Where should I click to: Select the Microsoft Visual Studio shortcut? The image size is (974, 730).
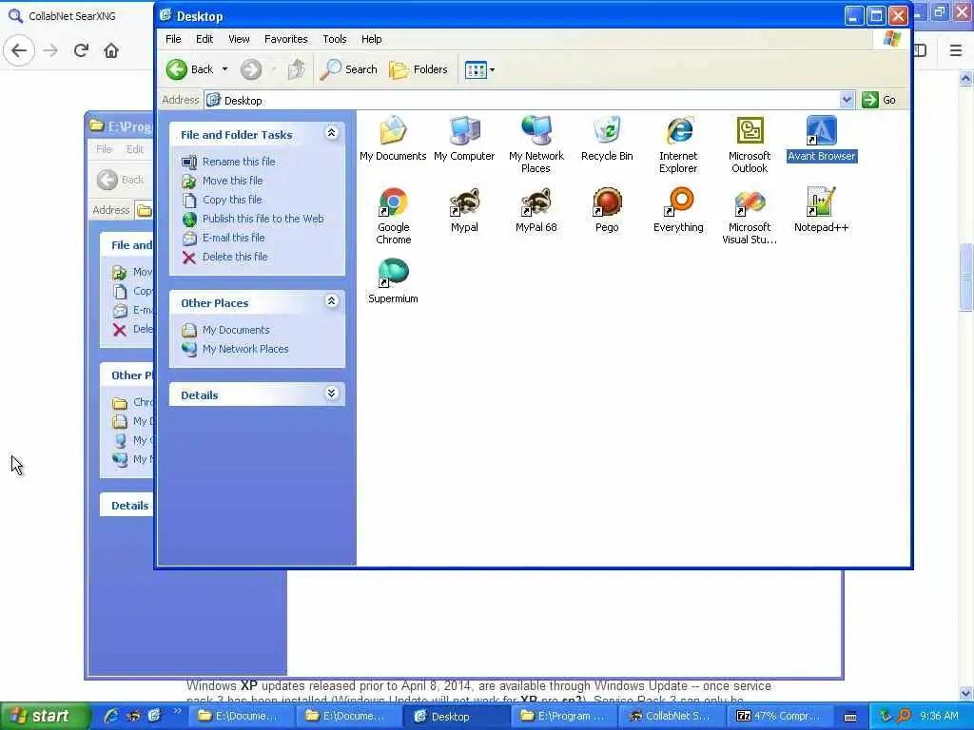(750, 216)
